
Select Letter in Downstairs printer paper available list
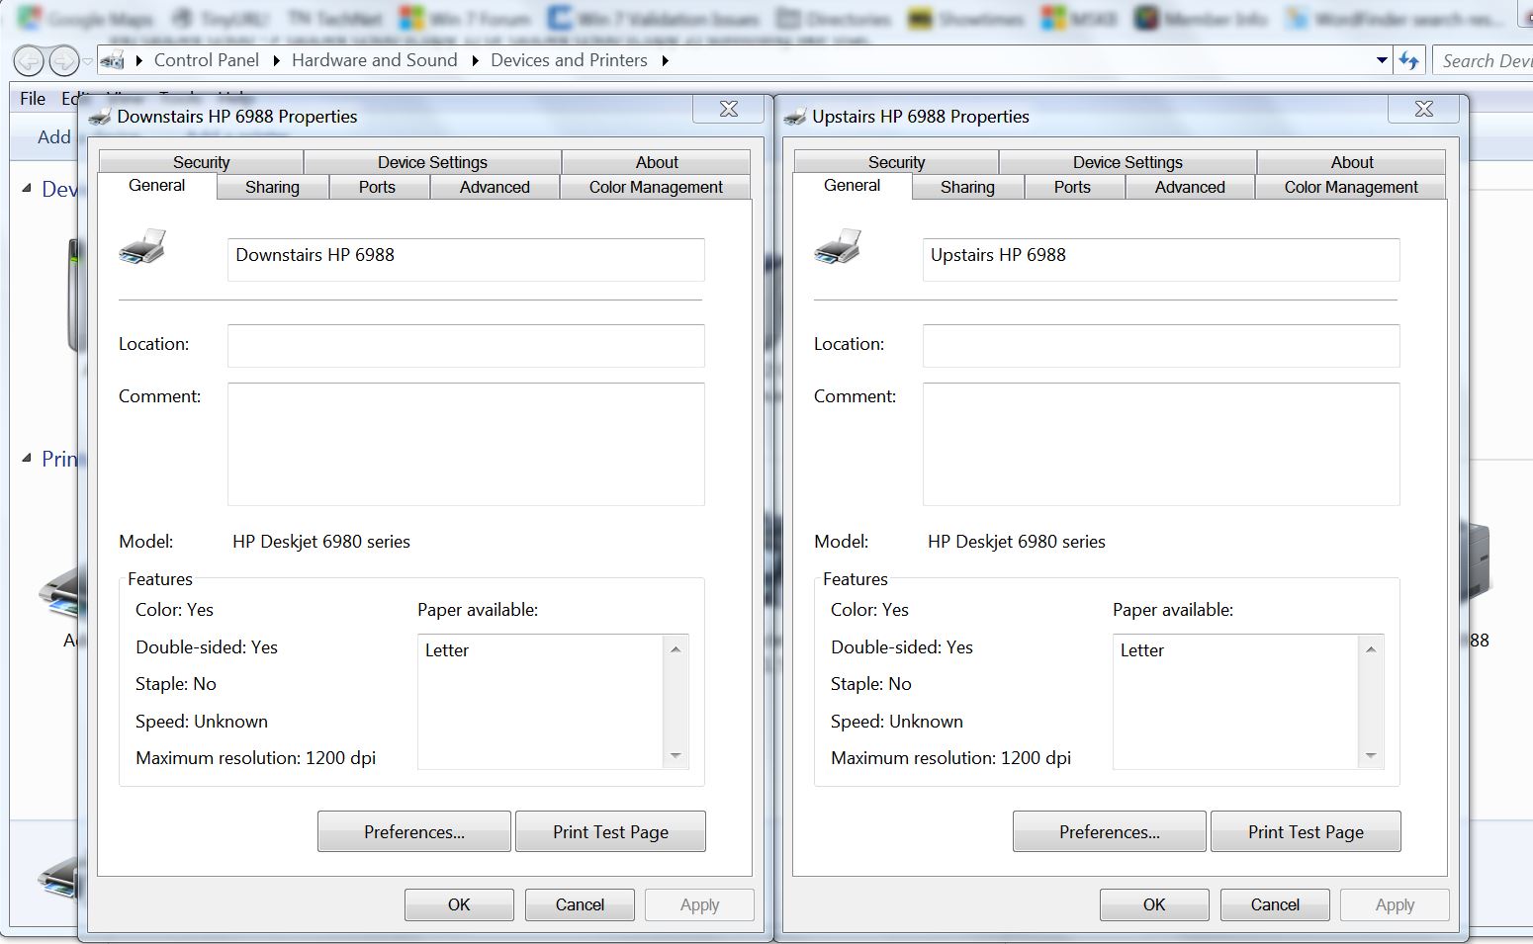tap(447, 650)
